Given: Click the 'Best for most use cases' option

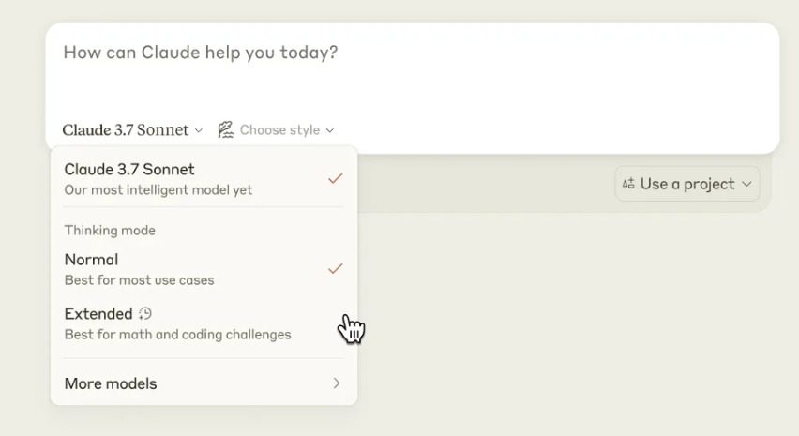Looking at the screenshot, I should coord(139,280).
